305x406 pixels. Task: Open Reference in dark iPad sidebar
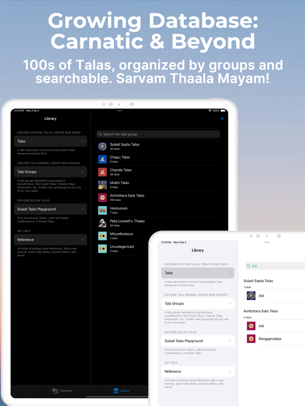[x=50, y=239]
